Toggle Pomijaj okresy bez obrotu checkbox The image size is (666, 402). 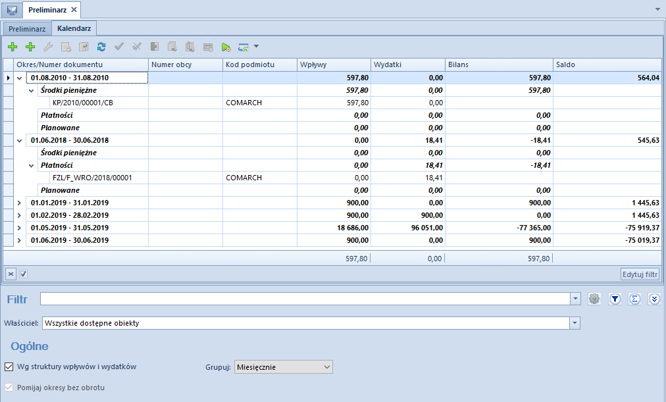point(9,387)
